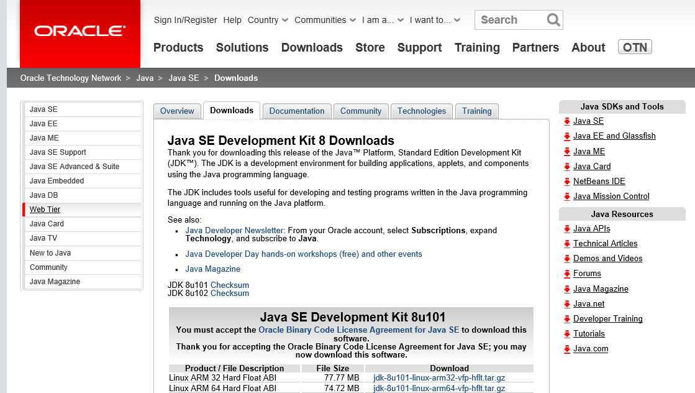Image resolution: width=695 pixels, height=393 pixels.
Task: Click the red arrow icon beside NetBeans IDE
Action: pos(567,182)
